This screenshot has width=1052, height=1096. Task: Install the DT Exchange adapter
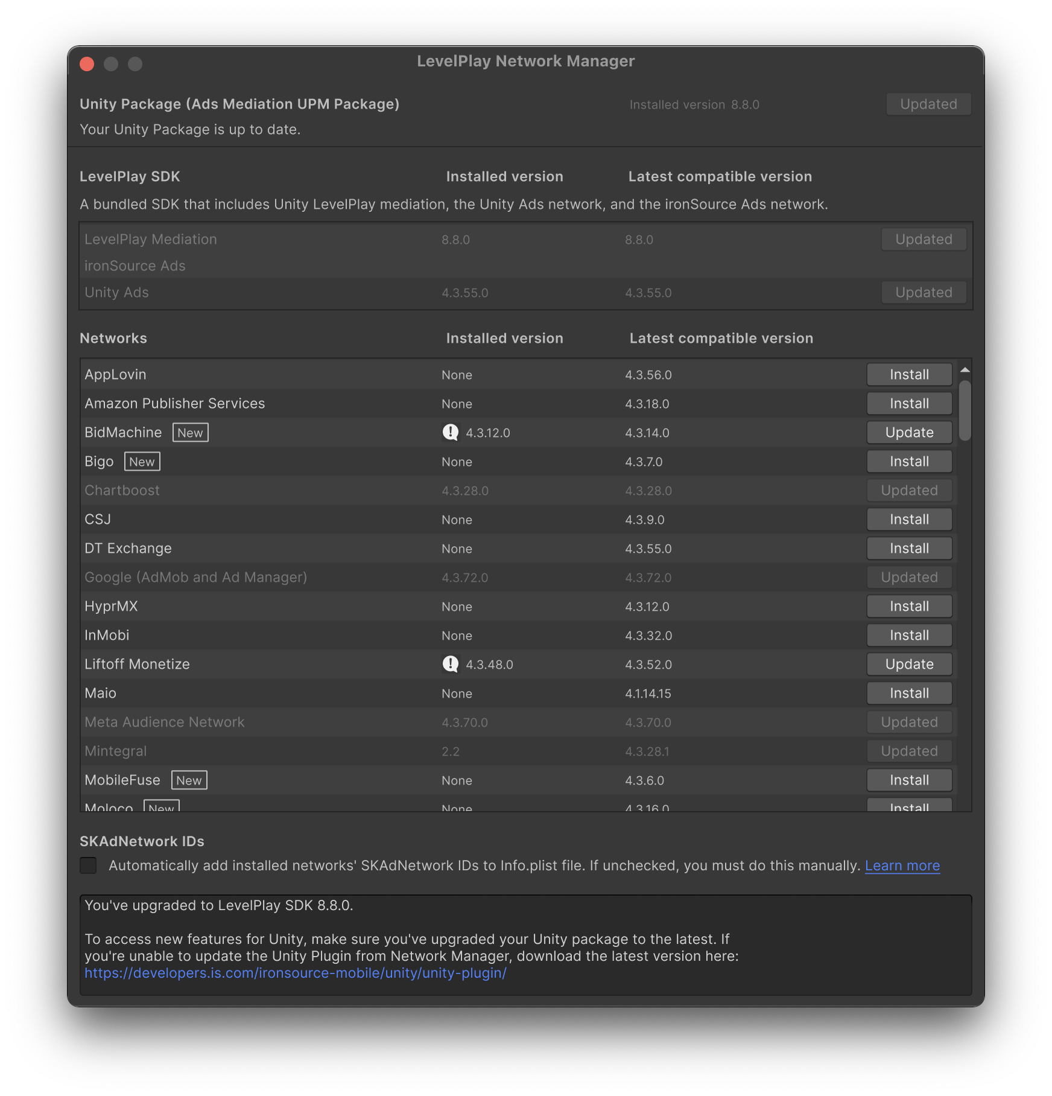tap(908, 548)
